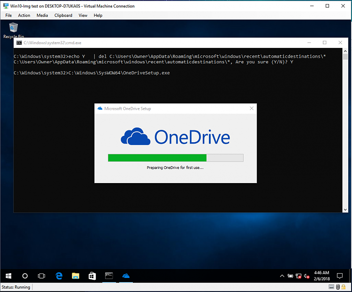Screen dimensions: 352x292
Task: Click the cmd window scroll-down arrow
Action: click(x=345, y=209)
